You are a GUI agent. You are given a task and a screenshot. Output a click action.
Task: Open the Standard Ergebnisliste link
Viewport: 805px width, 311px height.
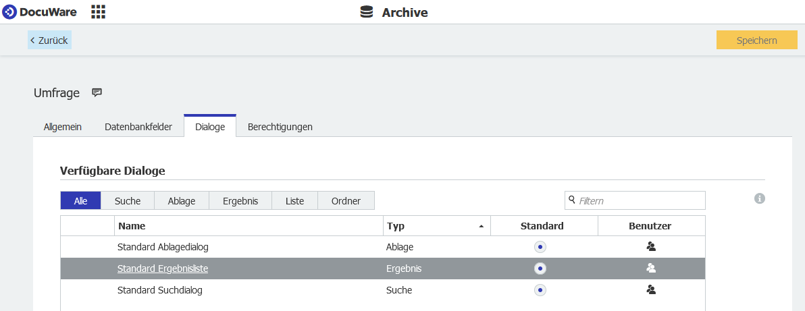163,268
